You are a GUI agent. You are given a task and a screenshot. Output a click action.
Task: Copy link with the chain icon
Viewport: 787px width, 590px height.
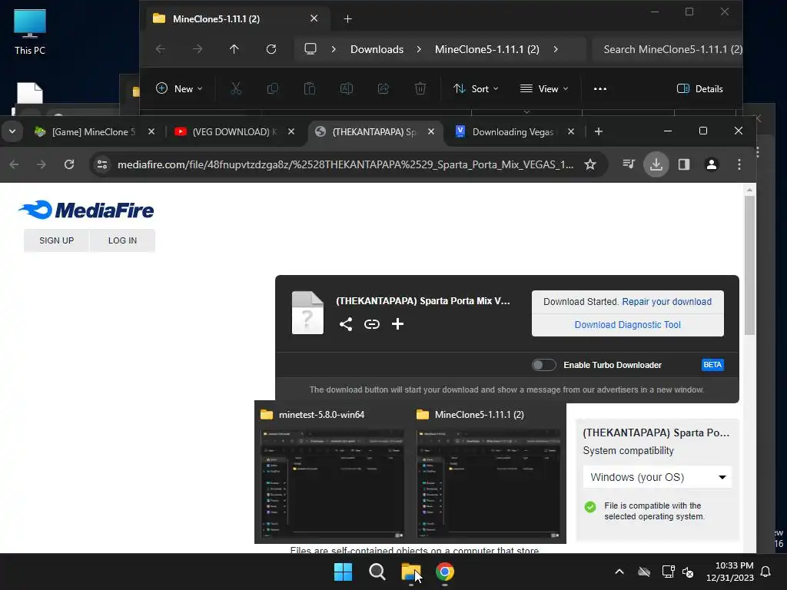pyautogui.click(x=371, y=324)
